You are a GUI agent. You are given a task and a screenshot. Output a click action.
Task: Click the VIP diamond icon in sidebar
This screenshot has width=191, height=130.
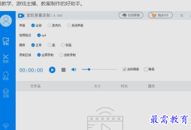pos(6,126)
